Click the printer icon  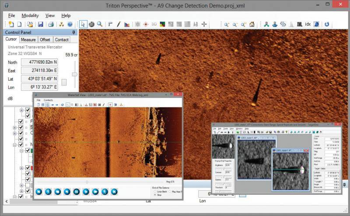point(51,24)
